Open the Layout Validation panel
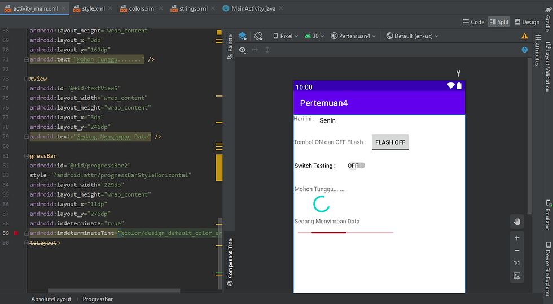 [x=548, y=67]
